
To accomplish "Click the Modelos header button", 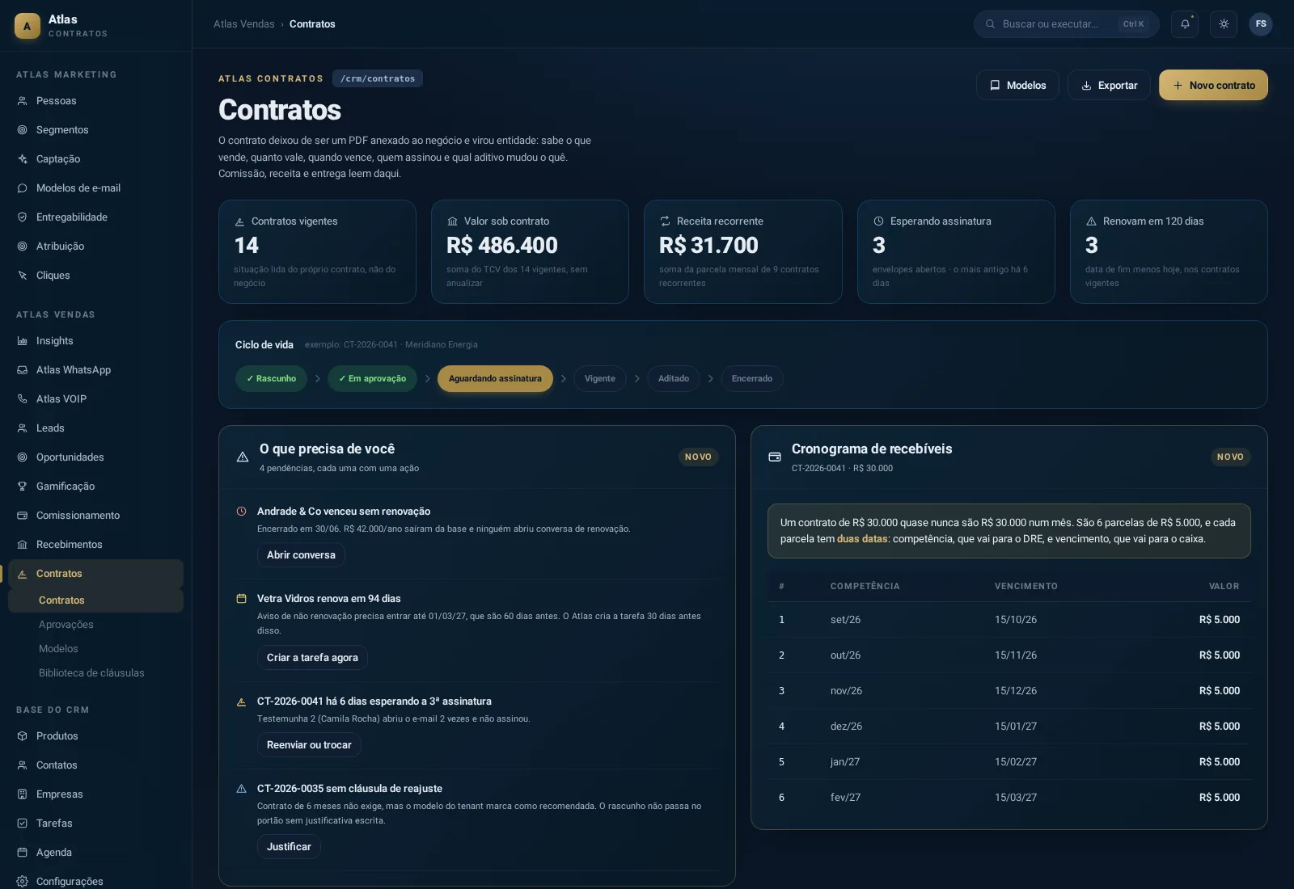I will [1017, 85].
